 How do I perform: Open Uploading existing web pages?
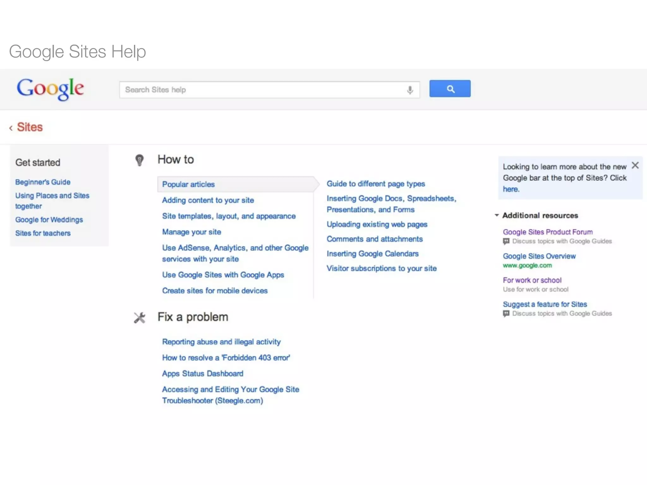click(377, 225)
